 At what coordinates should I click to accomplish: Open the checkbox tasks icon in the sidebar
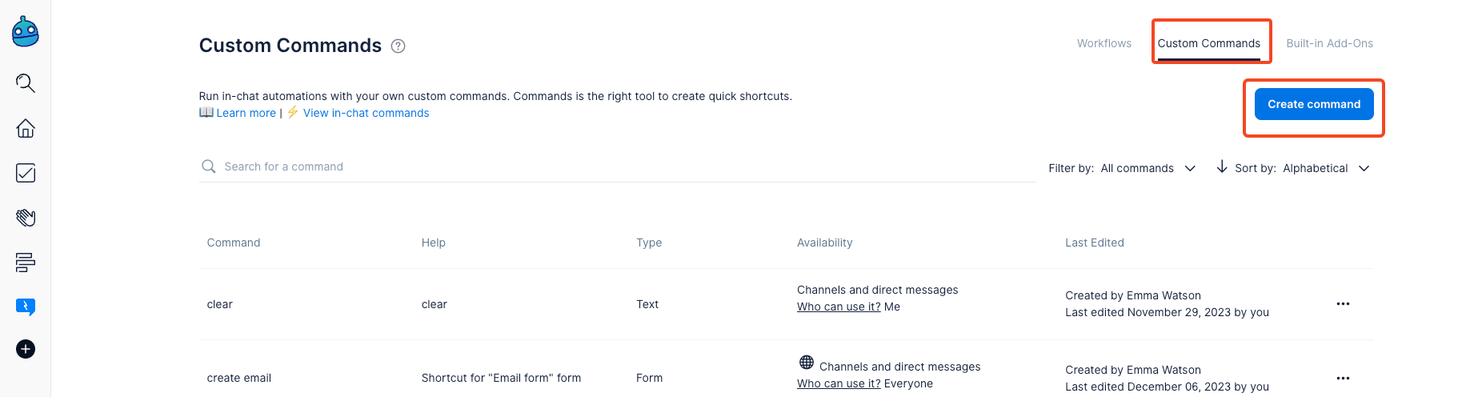click(x=26, y=173)
